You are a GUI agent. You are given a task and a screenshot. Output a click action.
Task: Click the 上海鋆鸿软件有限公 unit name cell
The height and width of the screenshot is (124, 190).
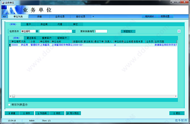tap(62, 45)
